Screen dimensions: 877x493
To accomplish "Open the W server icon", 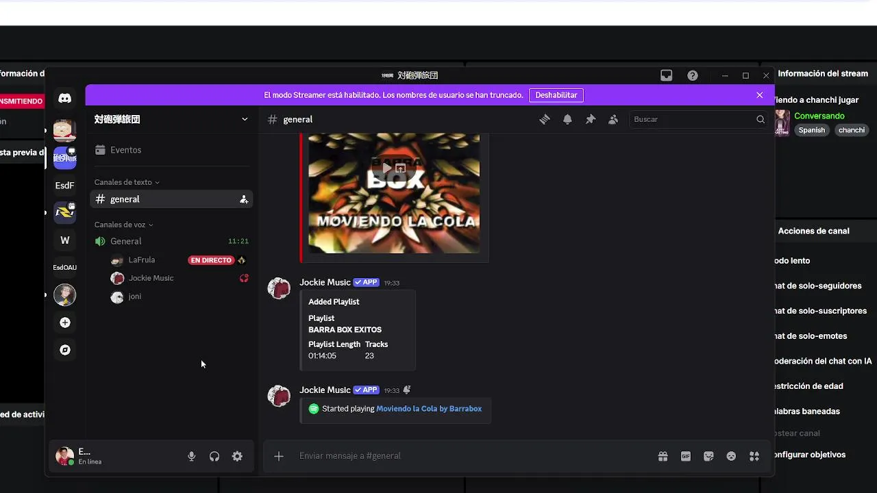I will 65,240.
